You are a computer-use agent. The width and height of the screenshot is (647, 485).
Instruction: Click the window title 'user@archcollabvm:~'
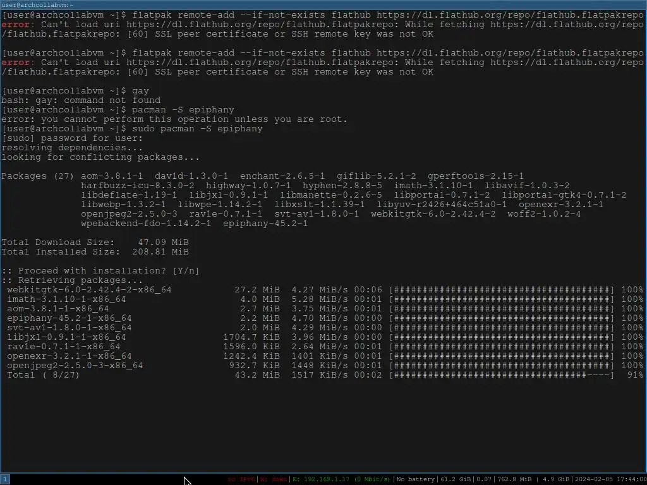37,5
